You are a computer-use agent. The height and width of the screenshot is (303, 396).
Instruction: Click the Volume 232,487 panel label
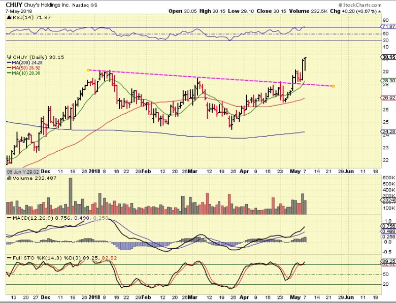[x=35, y=178]
